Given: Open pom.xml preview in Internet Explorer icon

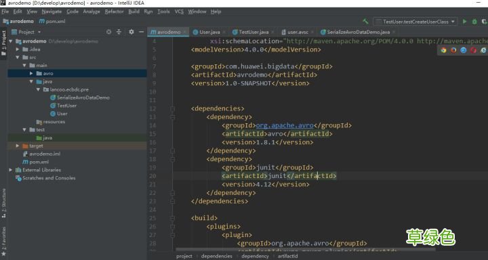Looking at the screenshot, I should tap(483, 50).
